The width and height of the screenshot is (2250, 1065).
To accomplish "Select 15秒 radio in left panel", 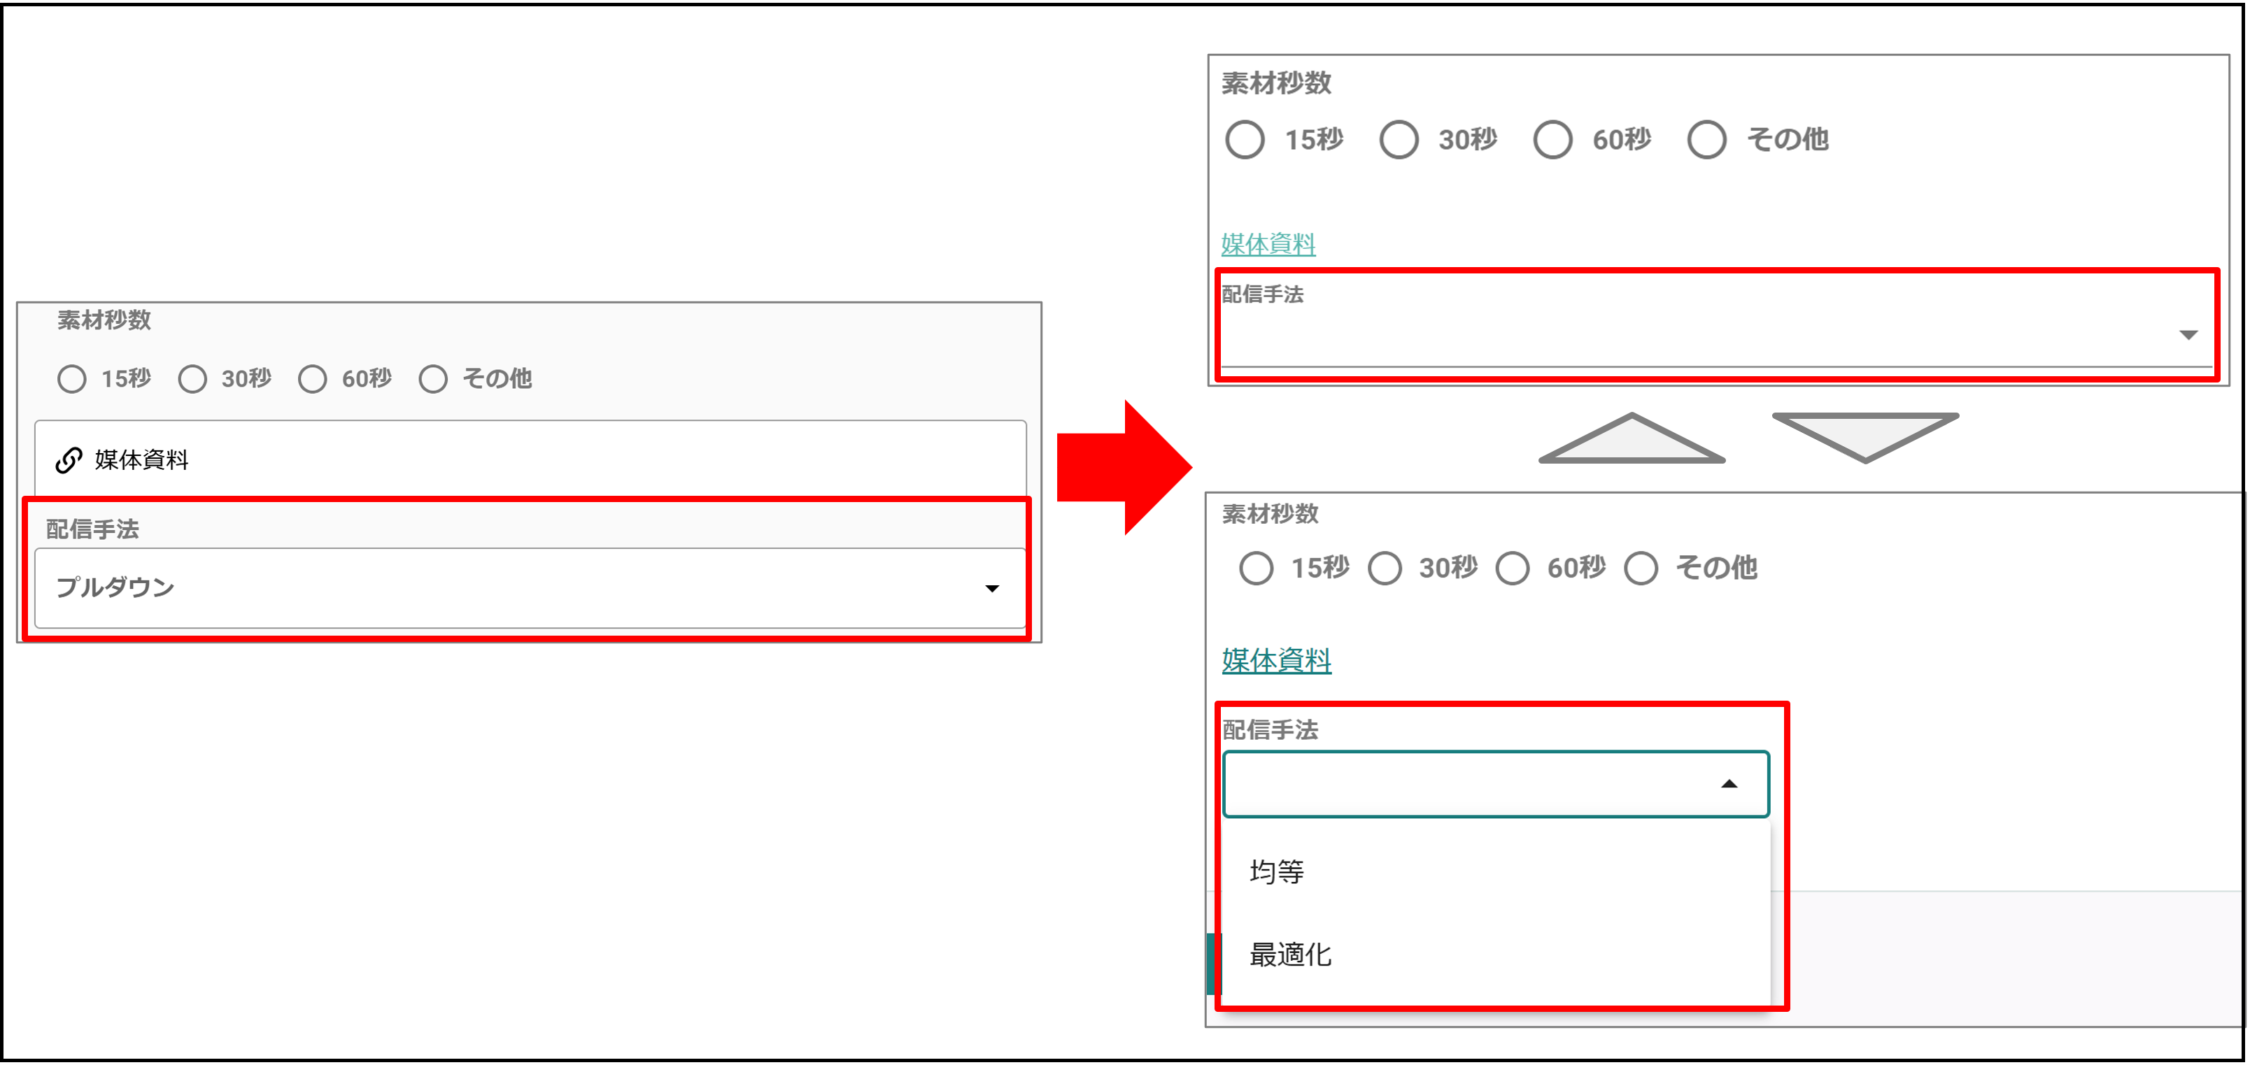I will tap(71, 379).
